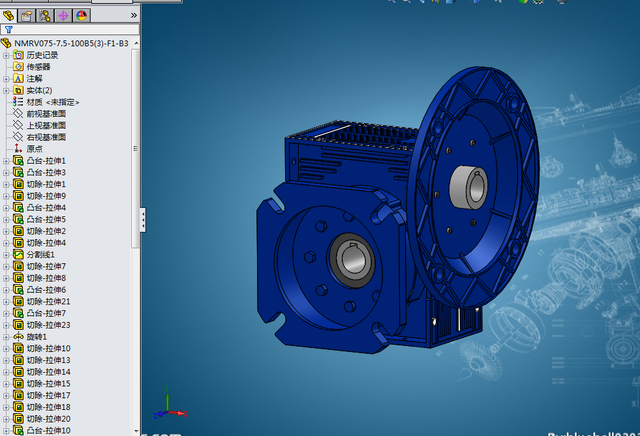Viewport: 640px width, 436px height.
Task: Click the 凸台-拉伸3 feature icon
Action: point(18,172)
